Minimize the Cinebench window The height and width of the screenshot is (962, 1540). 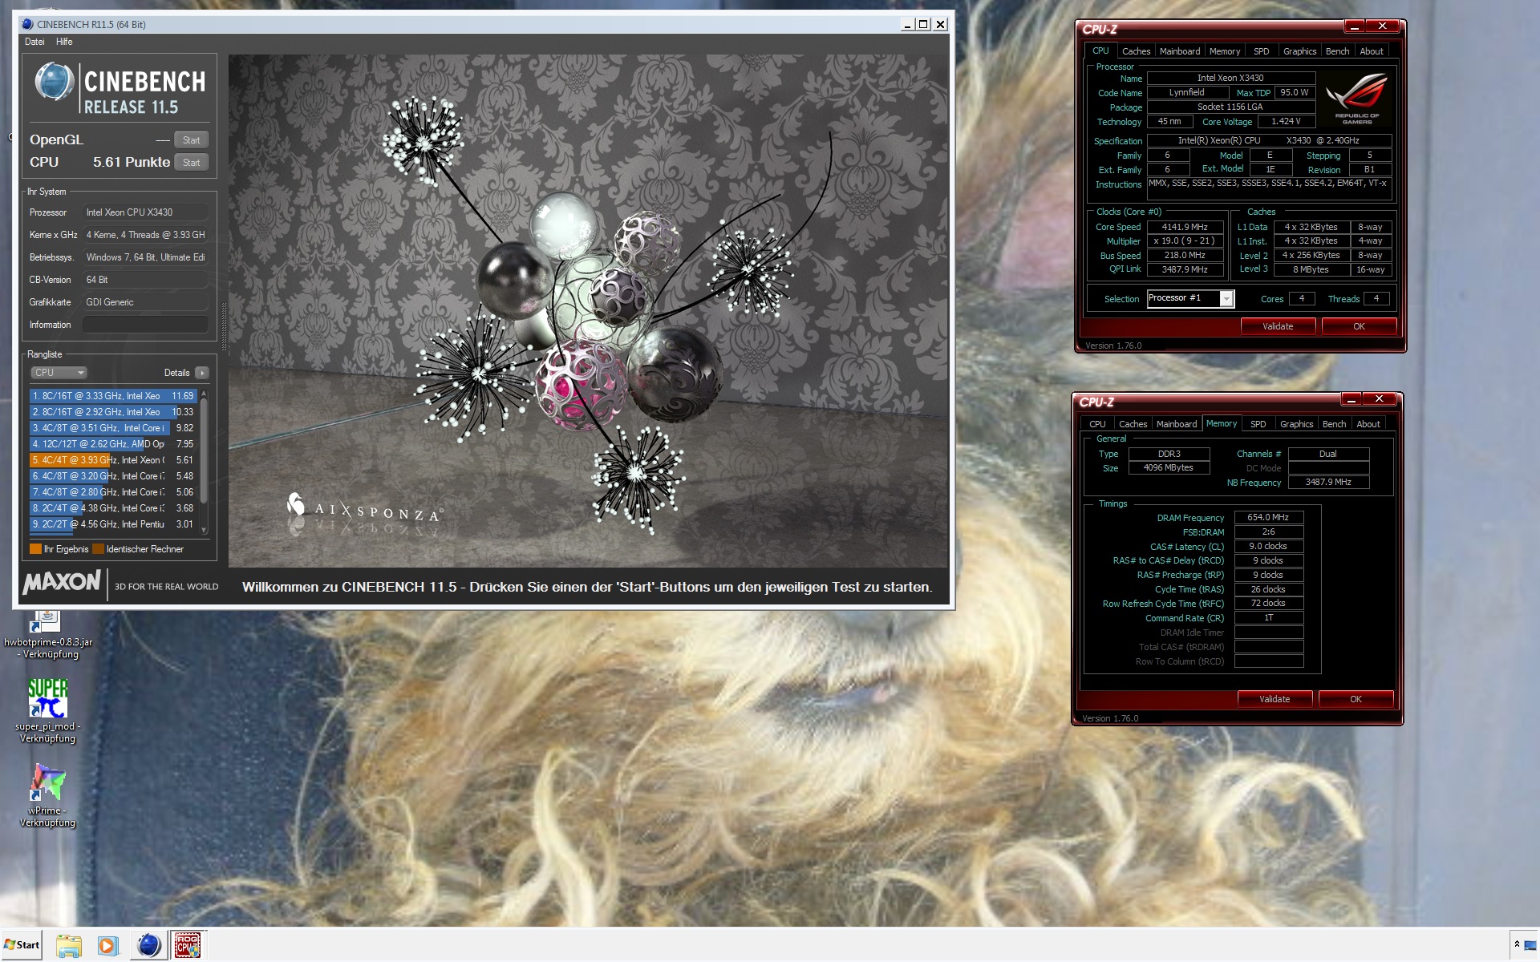(x=907, y=25)
